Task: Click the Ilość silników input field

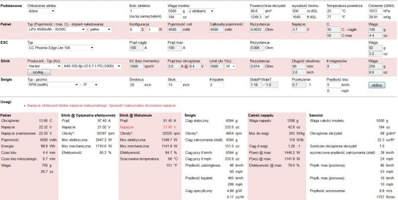Action: (x=136, y=10)
